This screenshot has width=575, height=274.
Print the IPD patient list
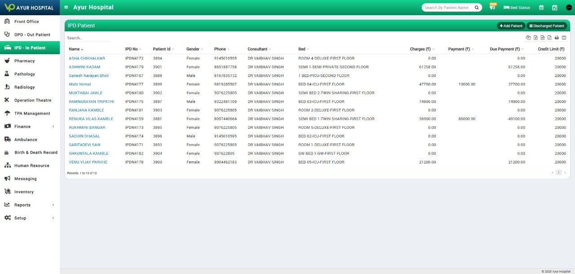click(556, 38)
